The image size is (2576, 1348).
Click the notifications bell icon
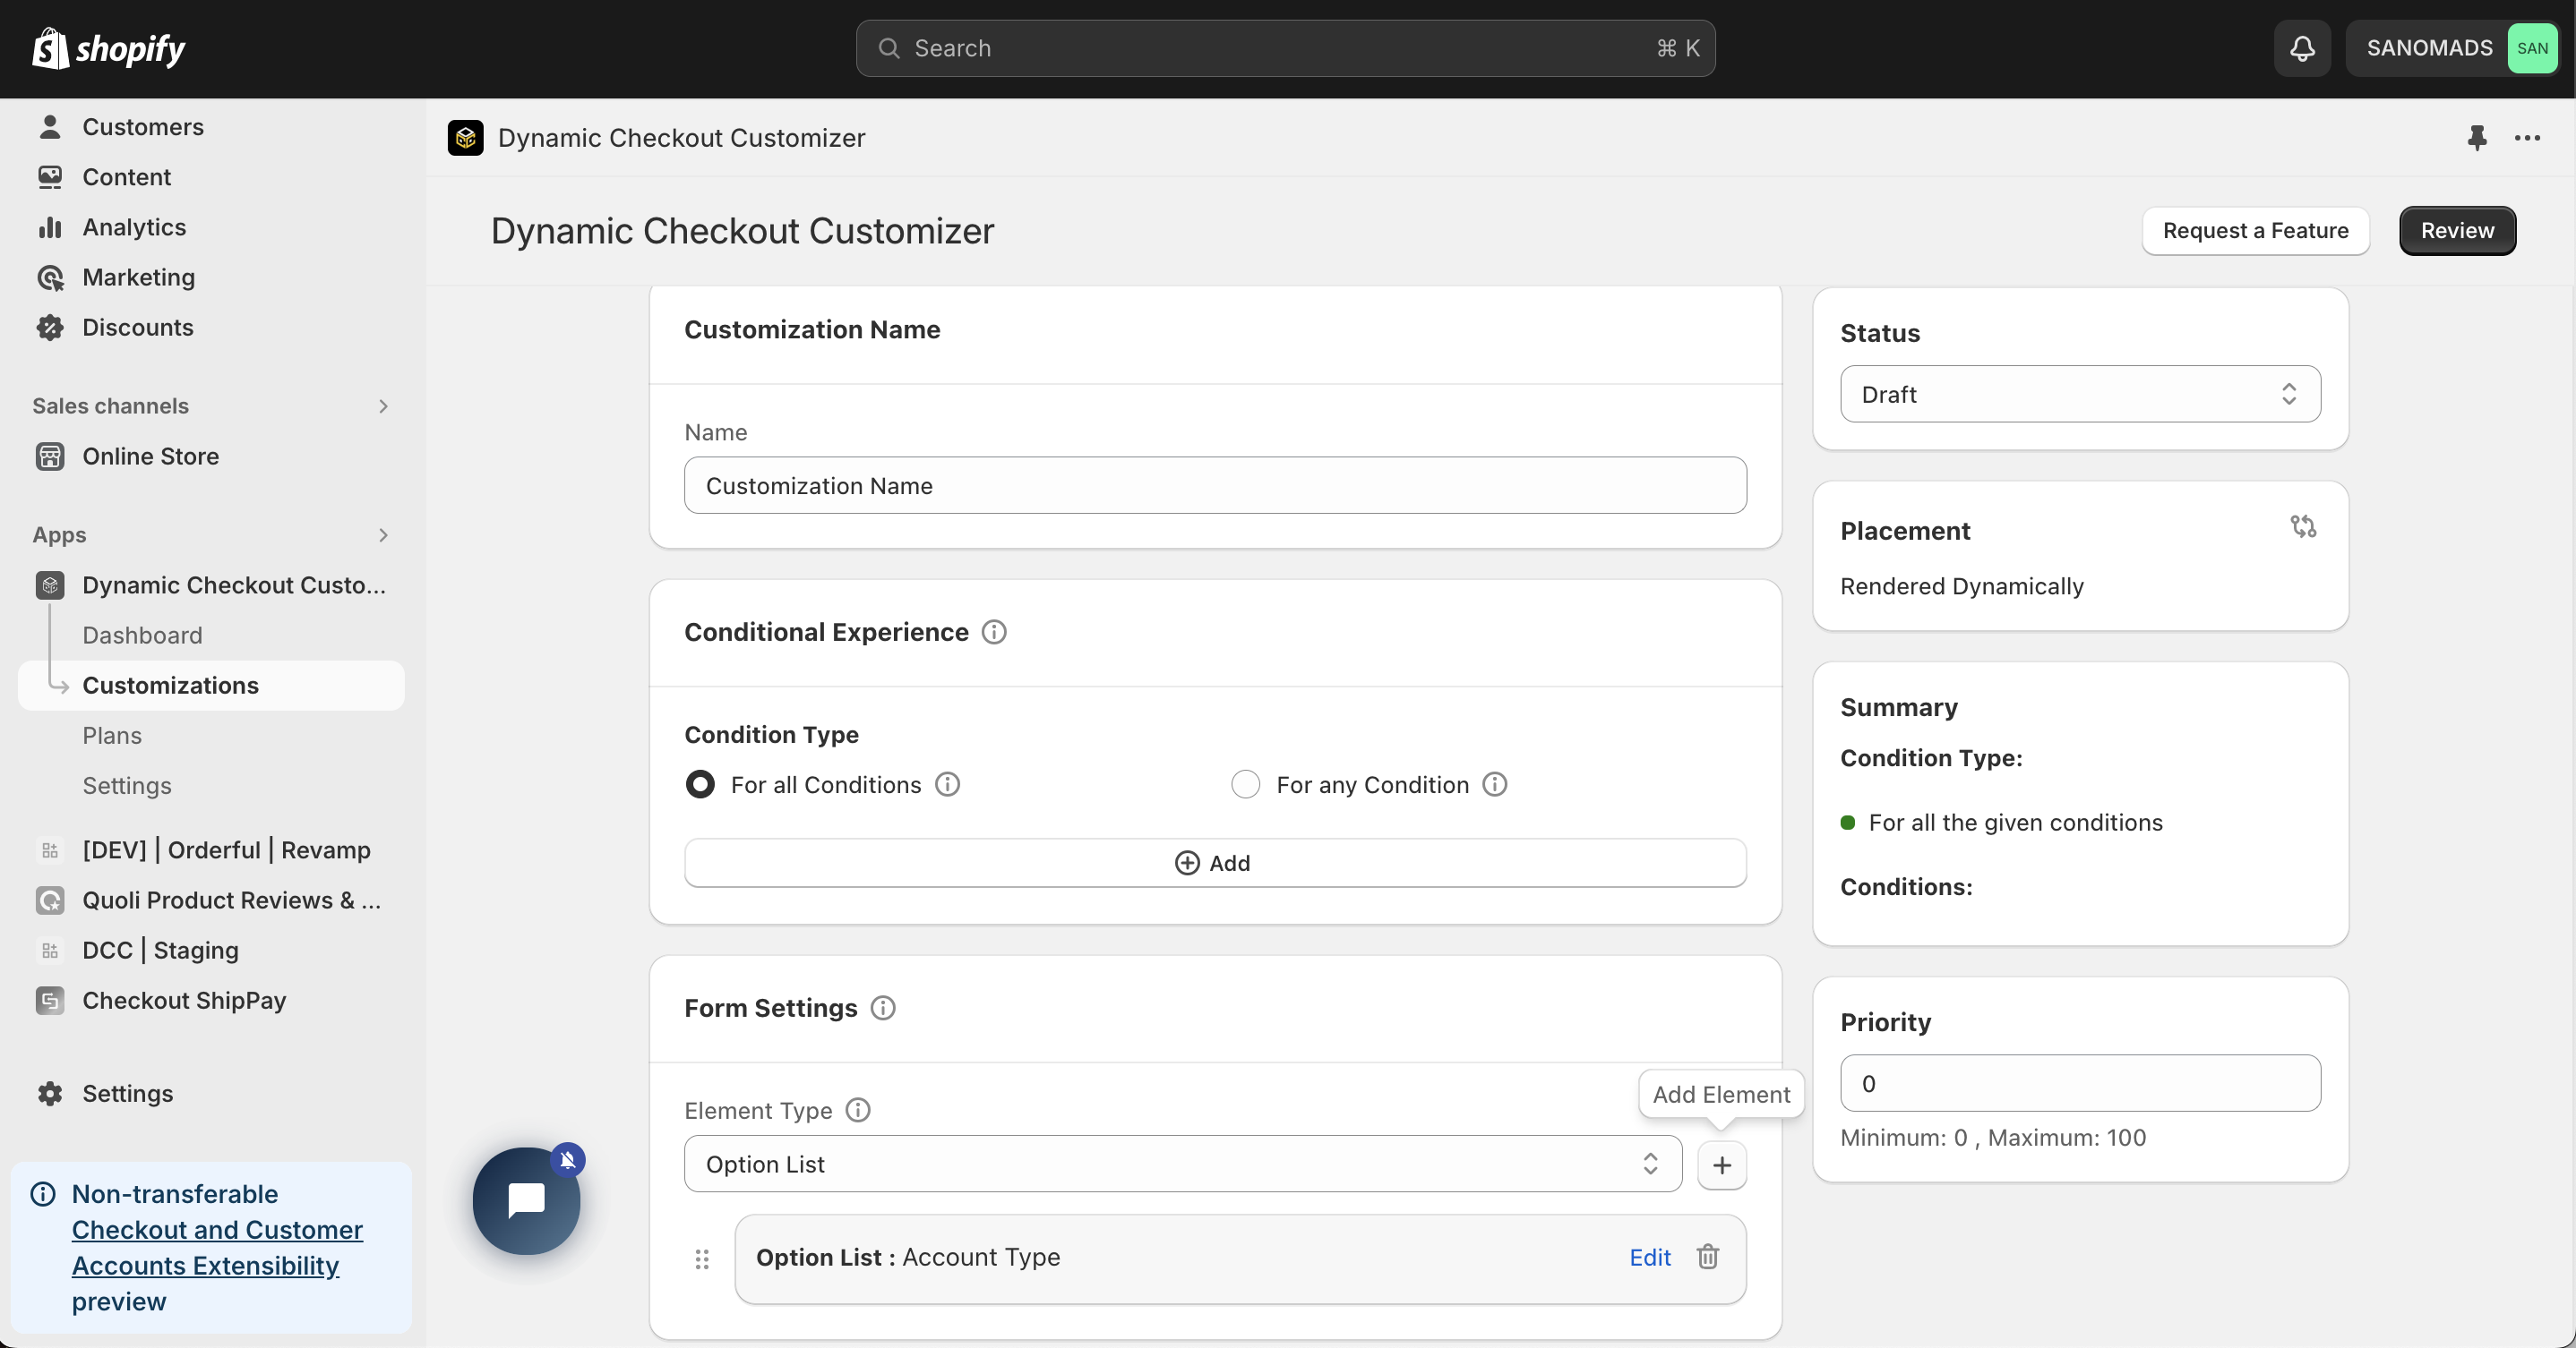(x=2302, y=48)
